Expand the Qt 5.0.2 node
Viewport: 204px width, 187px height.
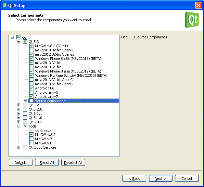tap(19, 122)
